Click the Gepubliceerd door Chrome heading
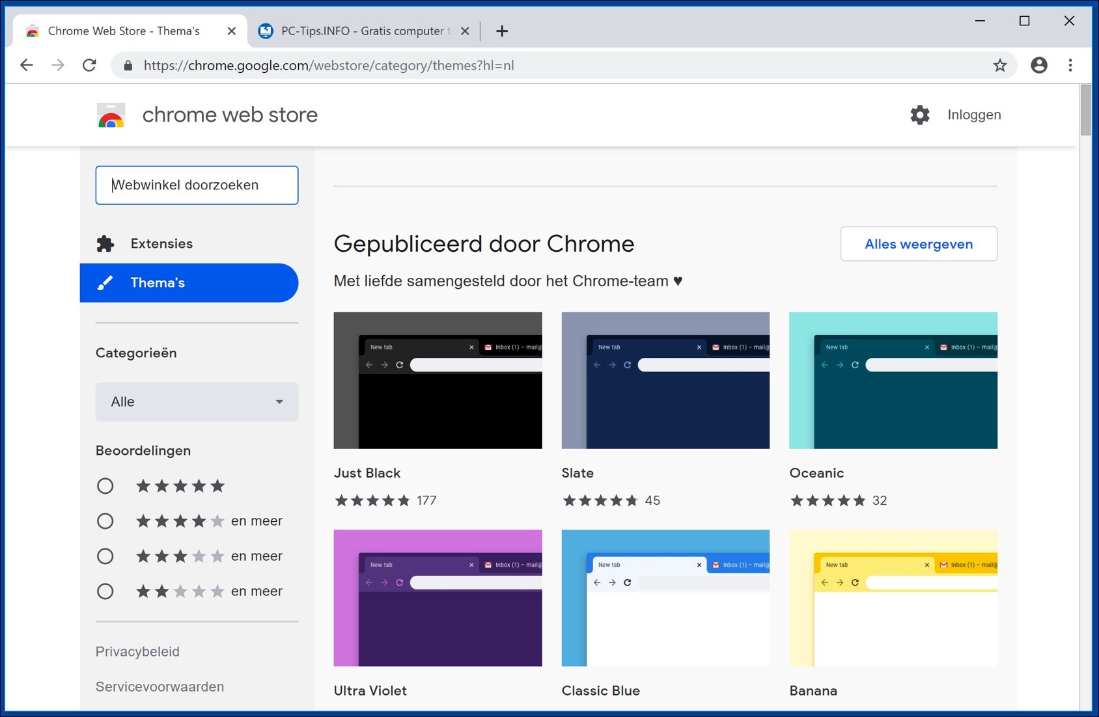The image size is (1099, 717). coord(484,243)
